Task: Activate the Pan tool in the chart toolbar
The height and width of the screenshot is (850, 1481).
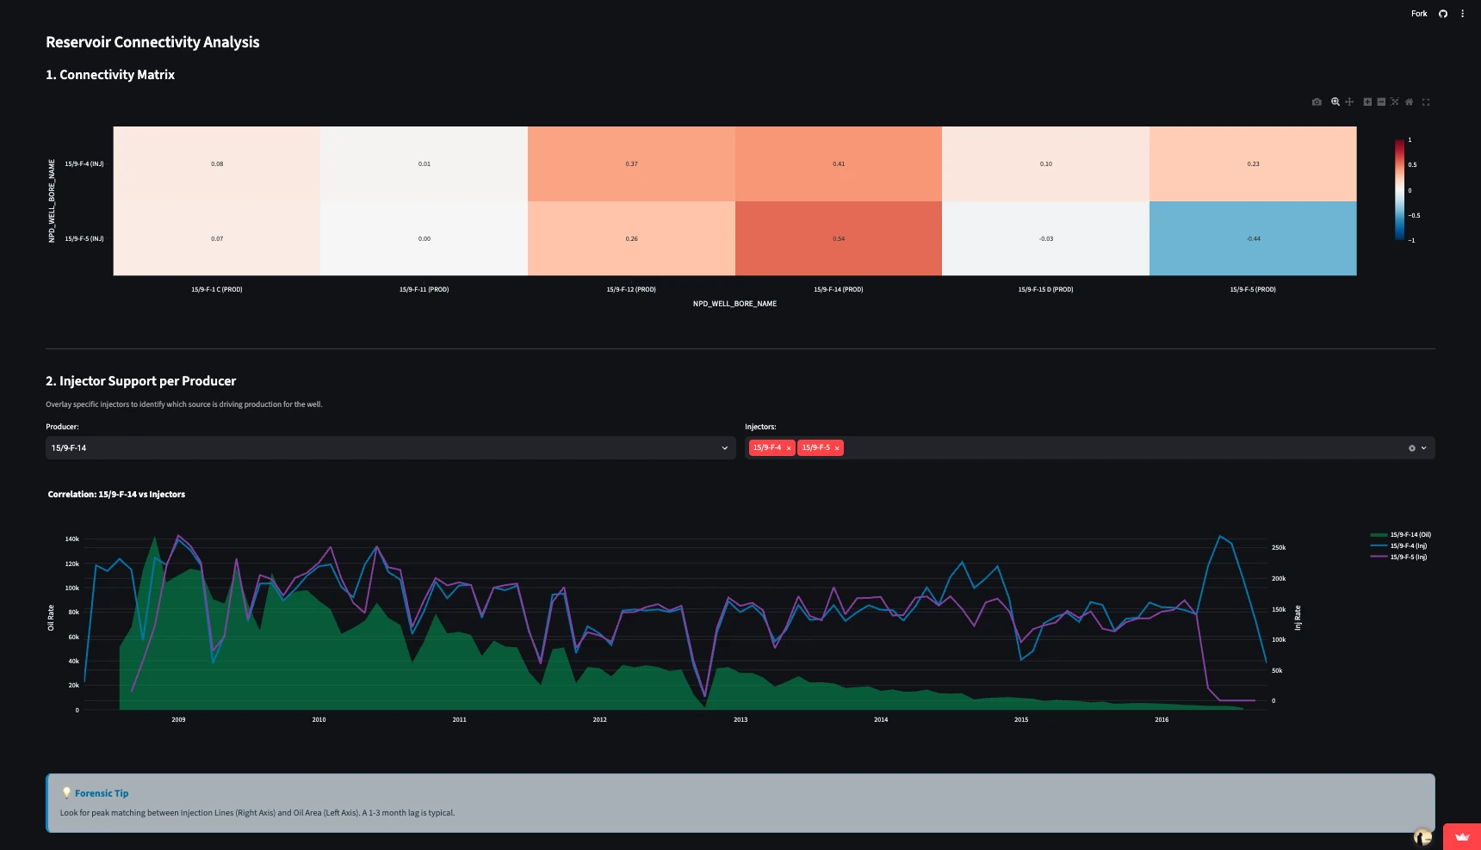Action: click(1349, 102)
